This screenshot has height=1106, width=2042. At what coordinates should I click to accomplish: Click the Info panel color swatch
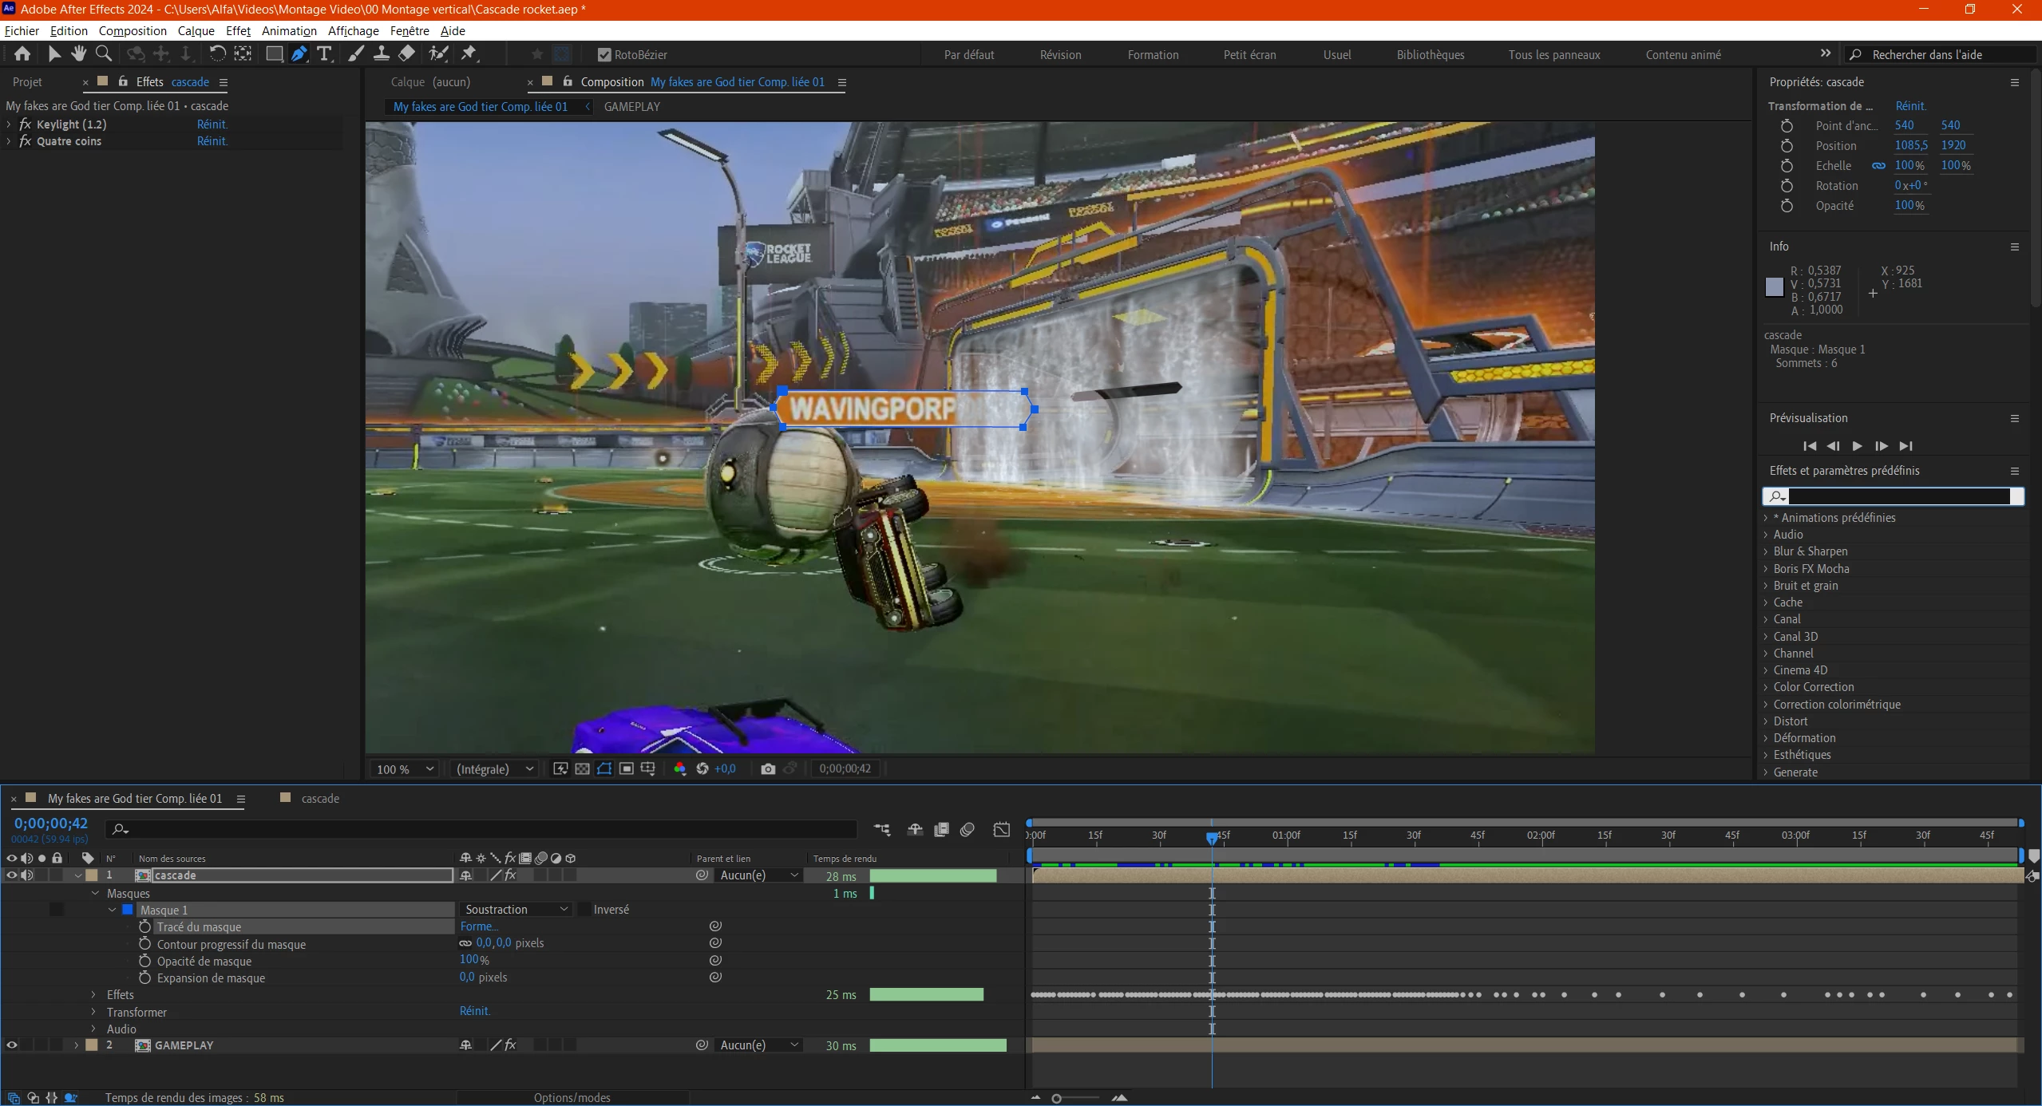pyautogui.click(x=1774, y=287)
